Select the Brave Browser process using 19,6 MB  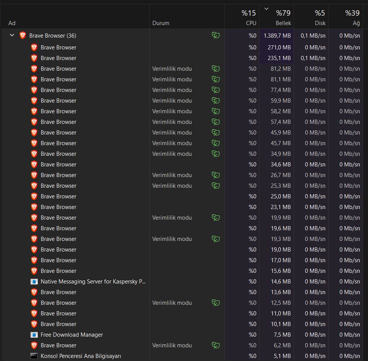pos(182,228)
